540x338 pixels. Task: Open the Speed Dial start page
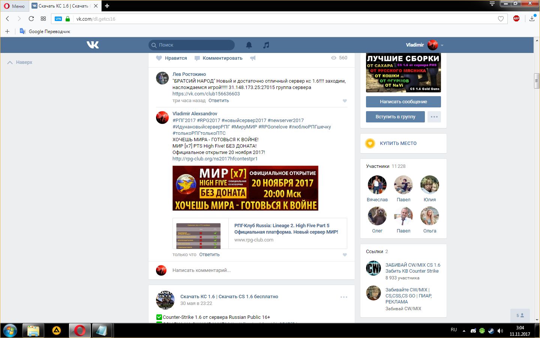pos(43,19)
